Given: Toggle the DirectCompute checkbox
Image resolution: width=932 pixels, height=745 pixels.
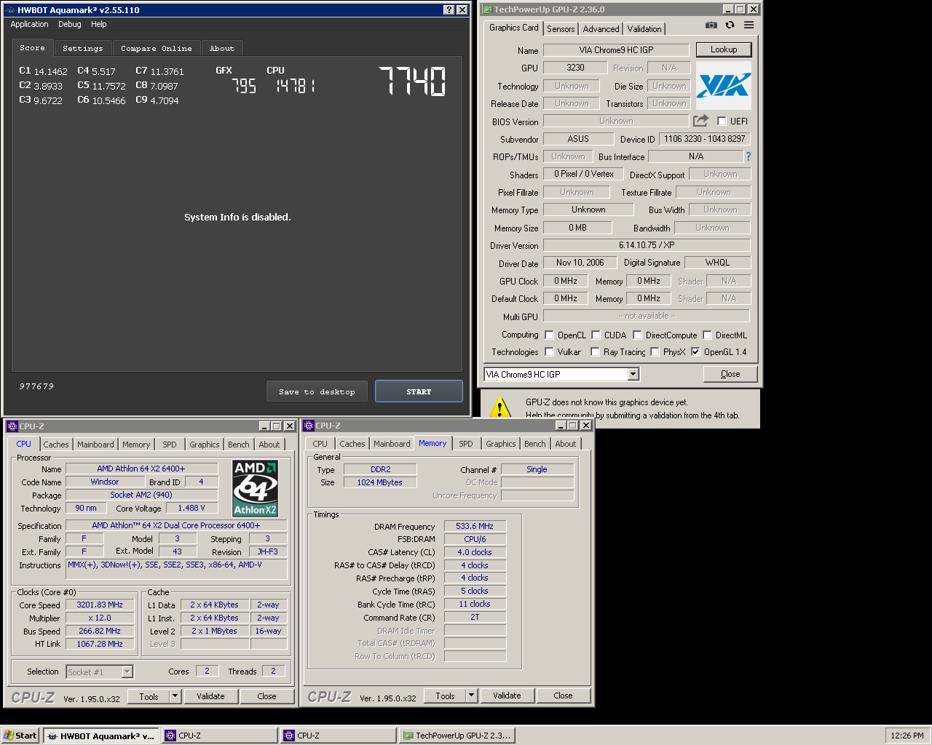Looking at the screenshot, I should (x=637, y=335).
